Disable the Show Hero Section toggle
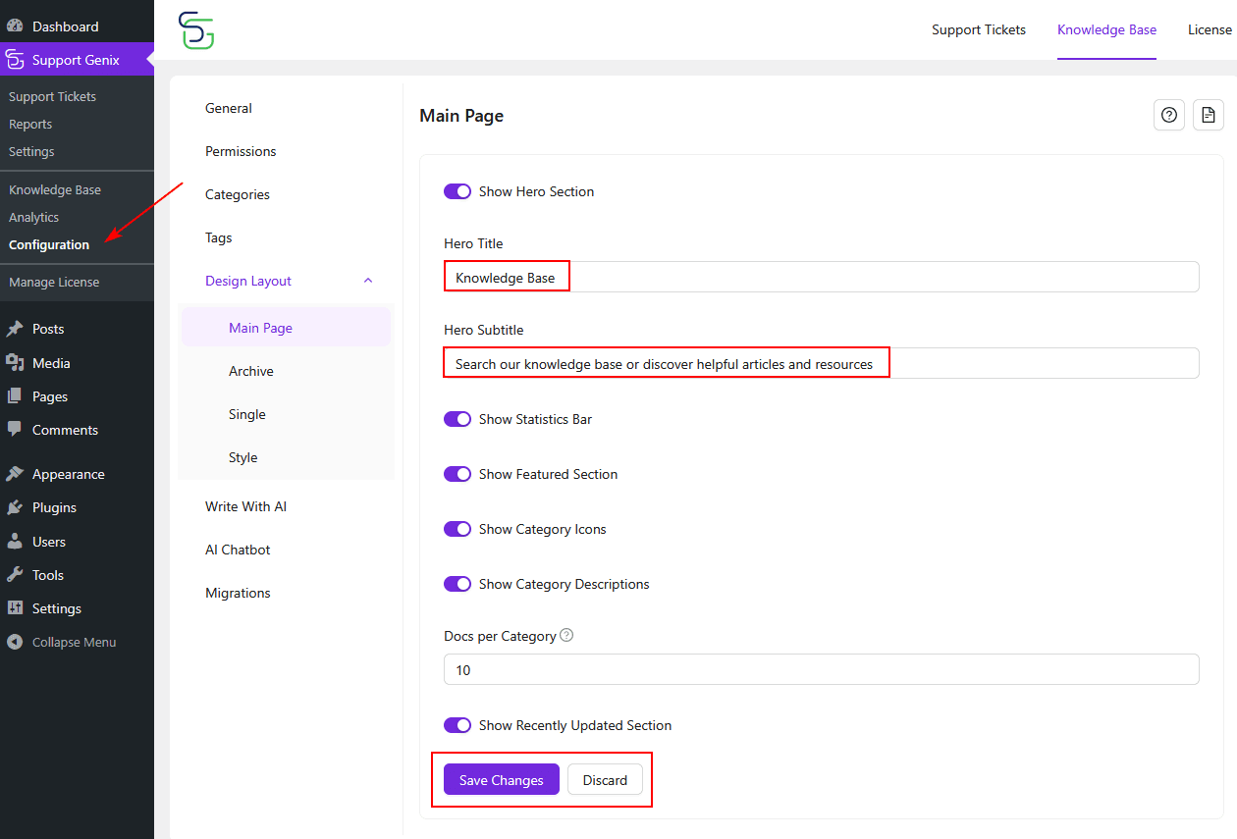The height and width of the screenshot is (839, 1237). [457, 191]
